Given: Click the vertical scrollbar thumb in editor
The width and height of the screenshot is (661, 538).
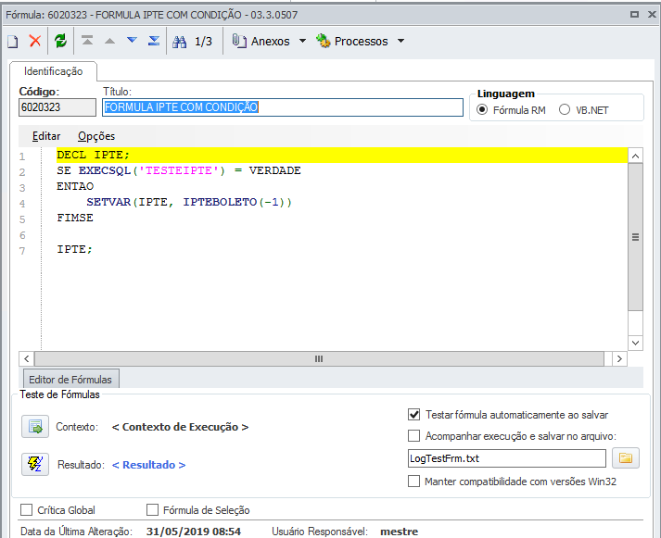Looking at the screenshot, I should (x=635, y=237).
